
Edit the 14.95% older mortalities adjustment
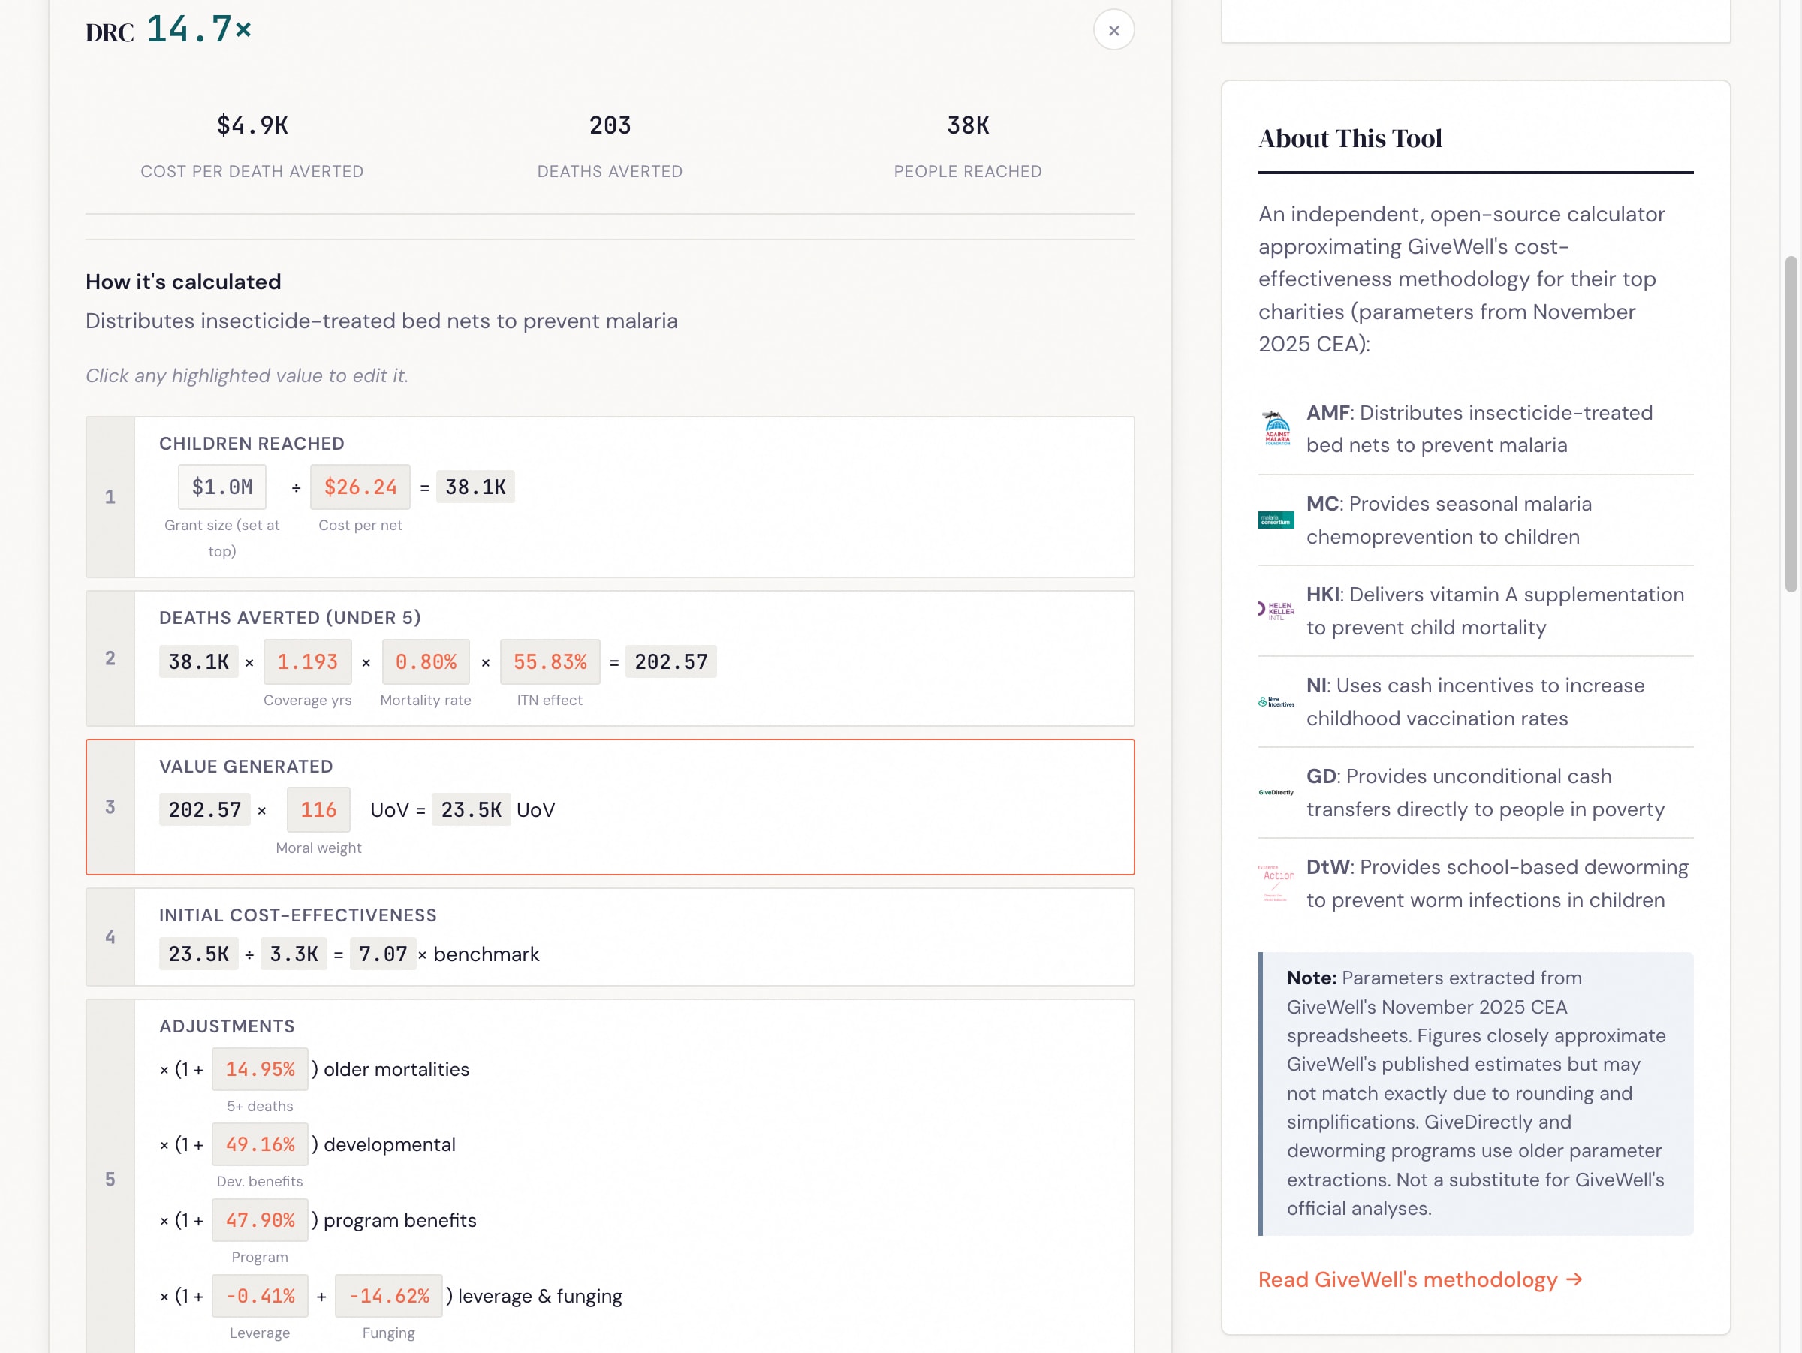click(x=260, y=1068)
